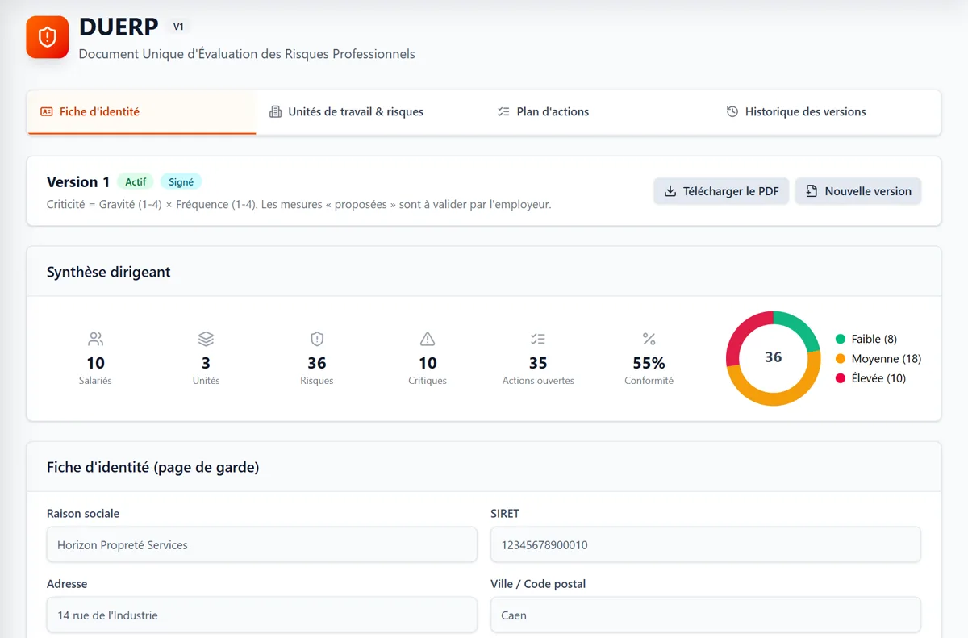The width and height of the screenshot is (968, 638).
Task: Click the donut chart center showing 36
Action: 773,357
